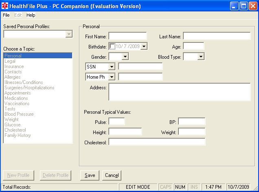Viewport: 259px width, 192px height.
Task: Select Cholesterol in the topic list
Action: point(37,130)
